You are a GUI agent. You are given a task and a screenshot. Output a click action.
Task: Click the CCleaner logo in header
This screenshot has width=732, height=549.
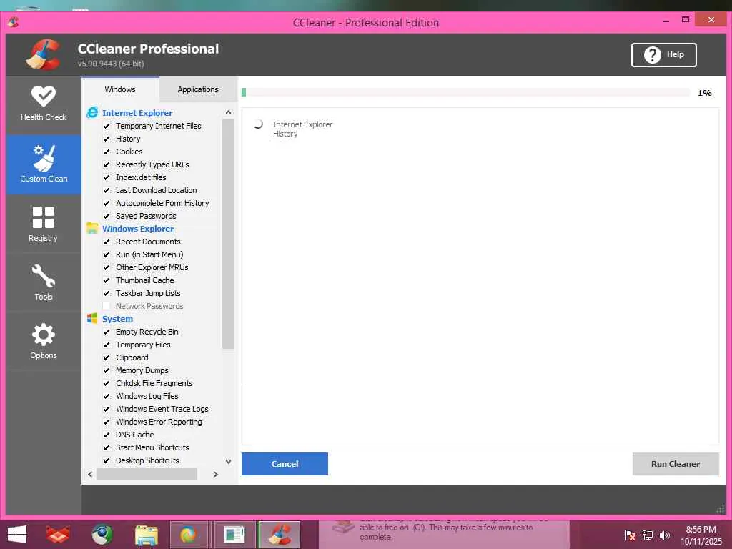[43, 54]
